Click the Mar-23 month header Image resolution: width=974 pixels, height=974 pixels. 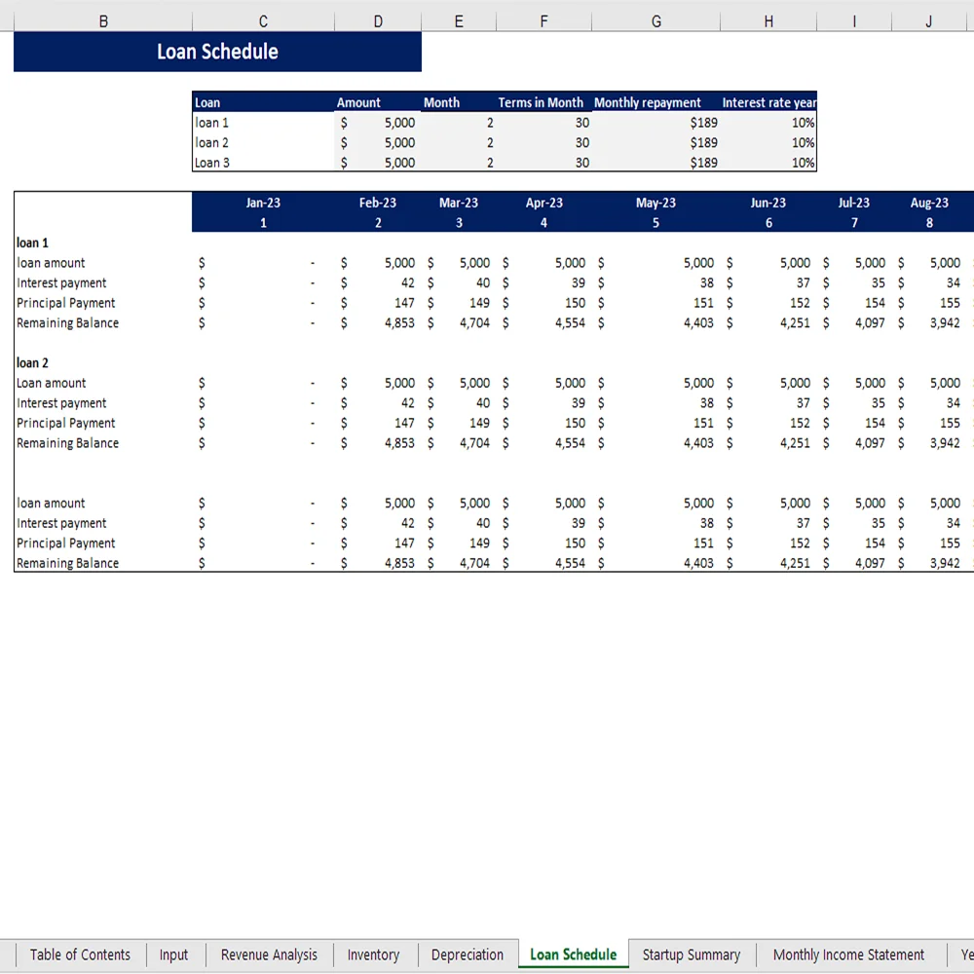click(x=459, y=203)
